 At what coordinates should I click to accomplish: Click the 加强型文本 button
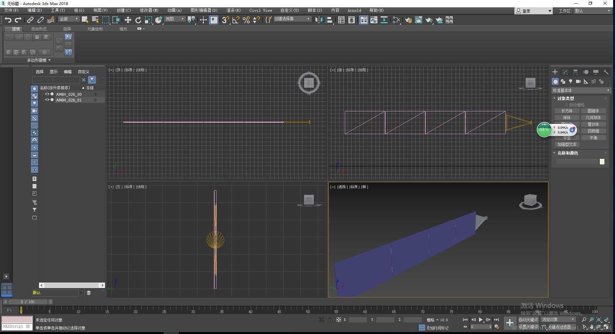567,144
